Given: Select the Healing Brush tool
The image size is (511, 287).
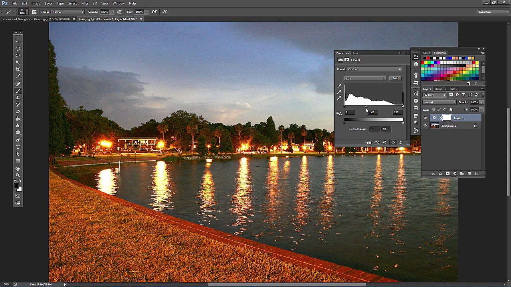Looking at the screenshot, I should (x=18, y=84).
